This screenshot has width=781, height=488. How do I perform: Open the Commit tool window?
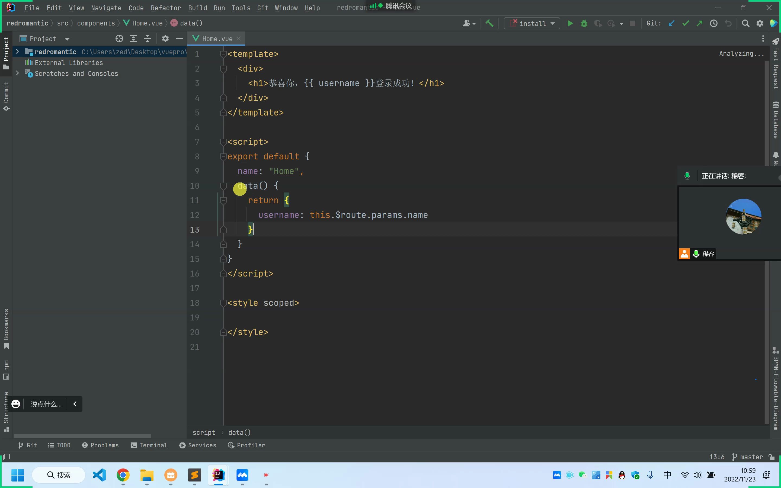coord(6,96)
